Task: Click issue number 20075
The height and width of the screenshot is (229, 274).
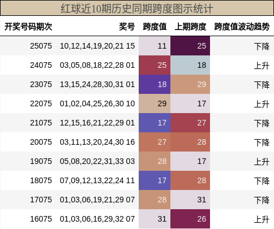Action: pyautogui.click(x=41, y=142)
